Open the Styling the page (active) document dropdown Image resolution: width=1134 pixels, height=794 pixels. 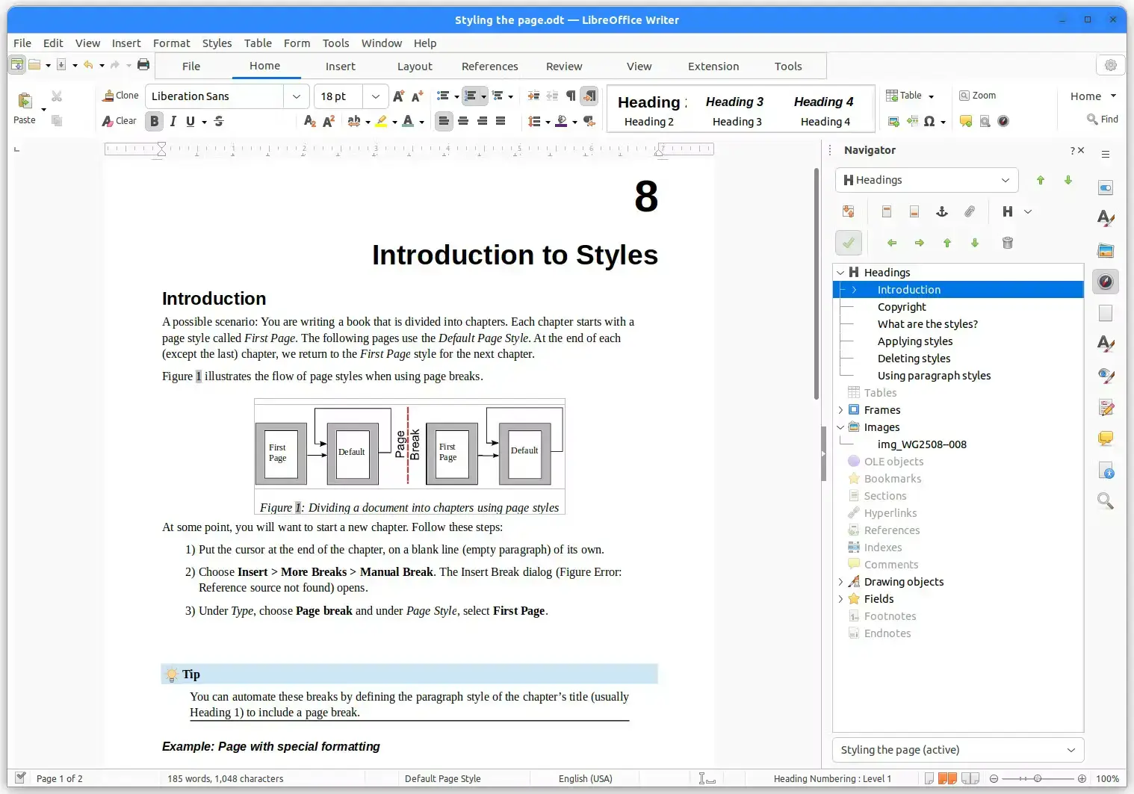pos(958,750)
